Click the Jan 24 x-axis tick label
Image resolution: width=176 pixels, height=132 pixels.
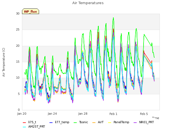point(52,114)
